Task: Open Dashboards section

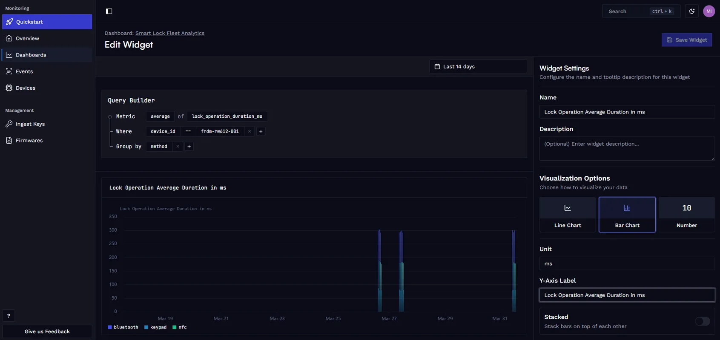Action: tap(47, 55)
